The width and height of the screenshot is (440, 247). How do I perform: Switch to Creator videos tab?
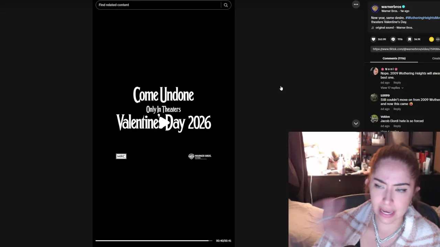[436, 58]
